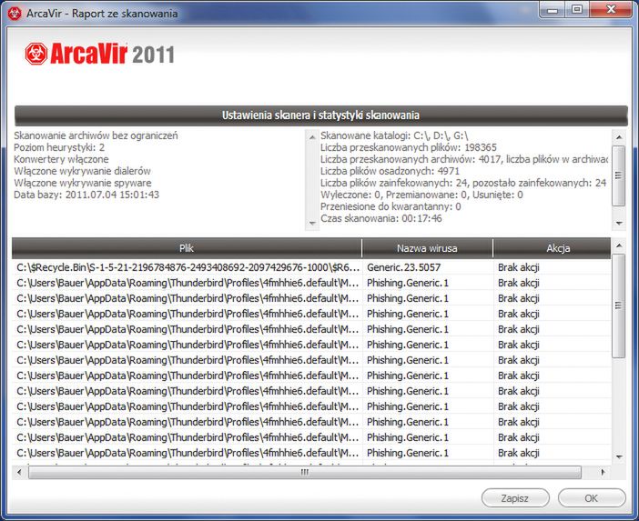Click the ArcaVir 2011 logo
Image resolution: width=639 pixels, height=521 pixels.
(100, 54)
